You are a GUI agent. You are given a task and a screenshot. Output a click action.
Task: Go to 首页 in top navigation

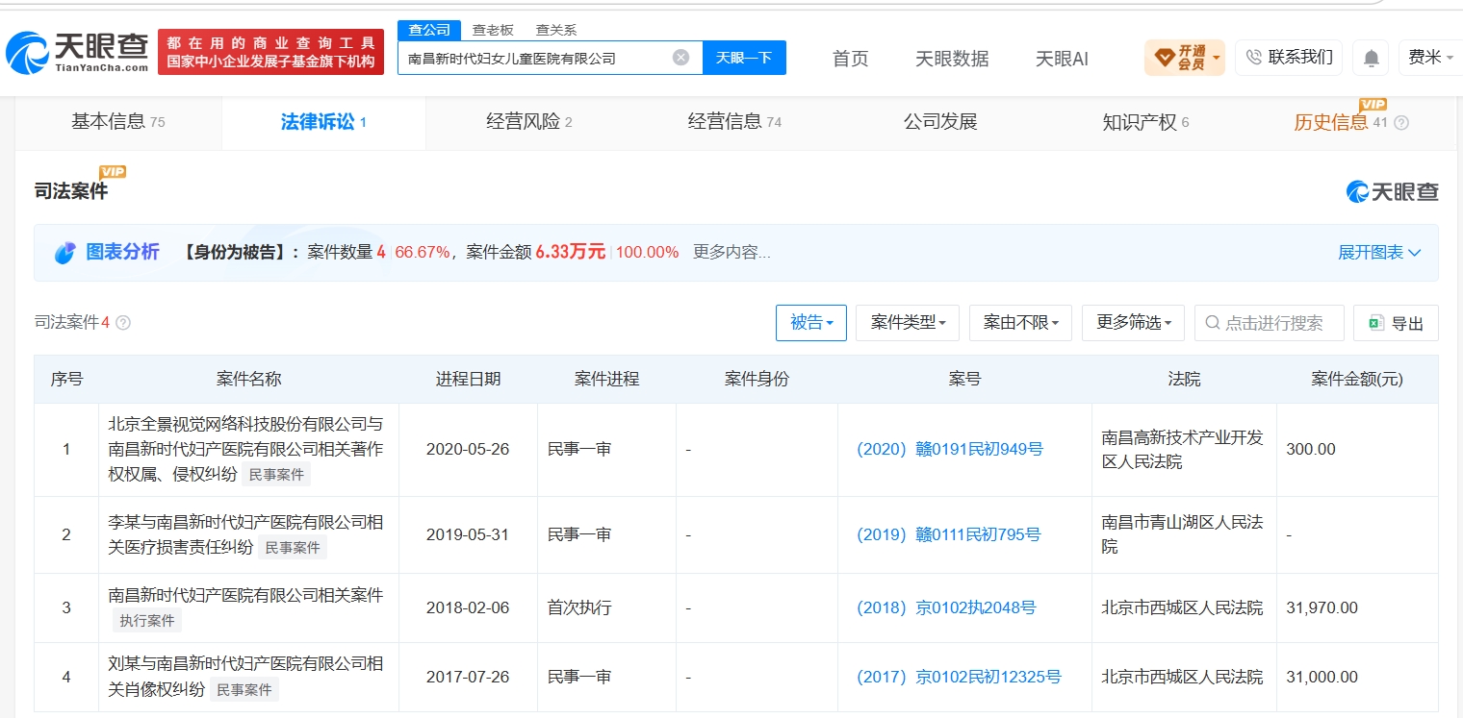click(850, 59)
